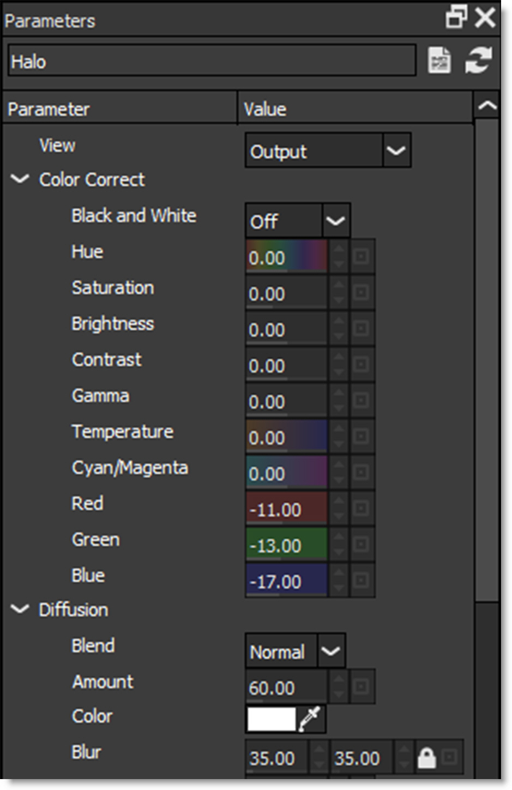This screenshot has width=512, height=790.
Task: Undock the Parameters panel
Action: point(456,17)
